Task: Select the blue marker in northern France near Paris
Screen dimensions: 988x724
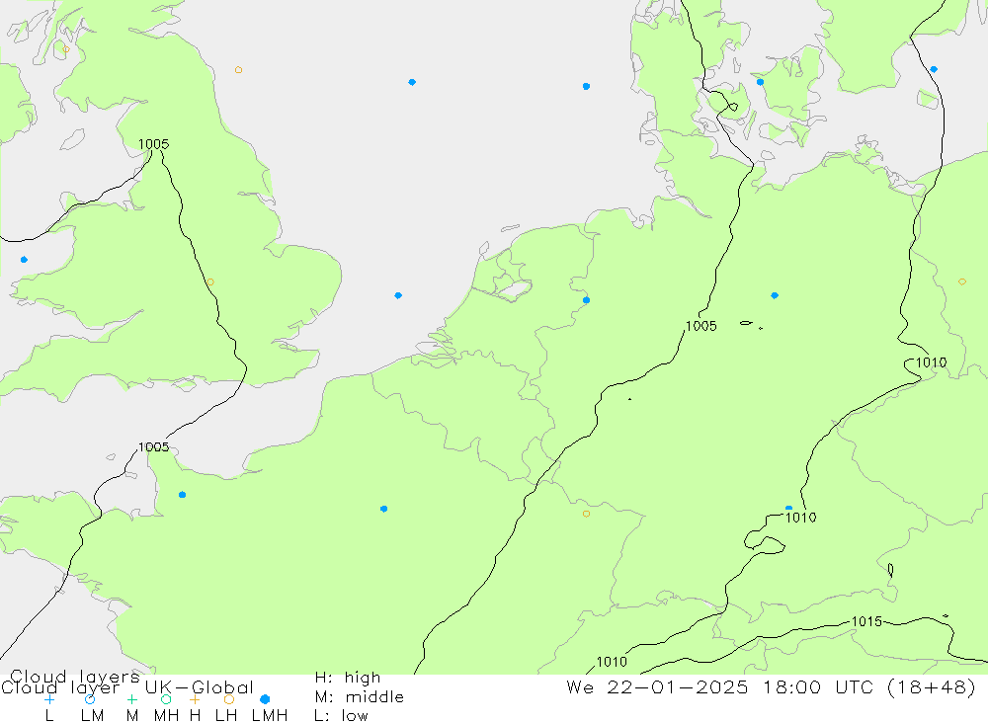Action: [x=383, y=509]
